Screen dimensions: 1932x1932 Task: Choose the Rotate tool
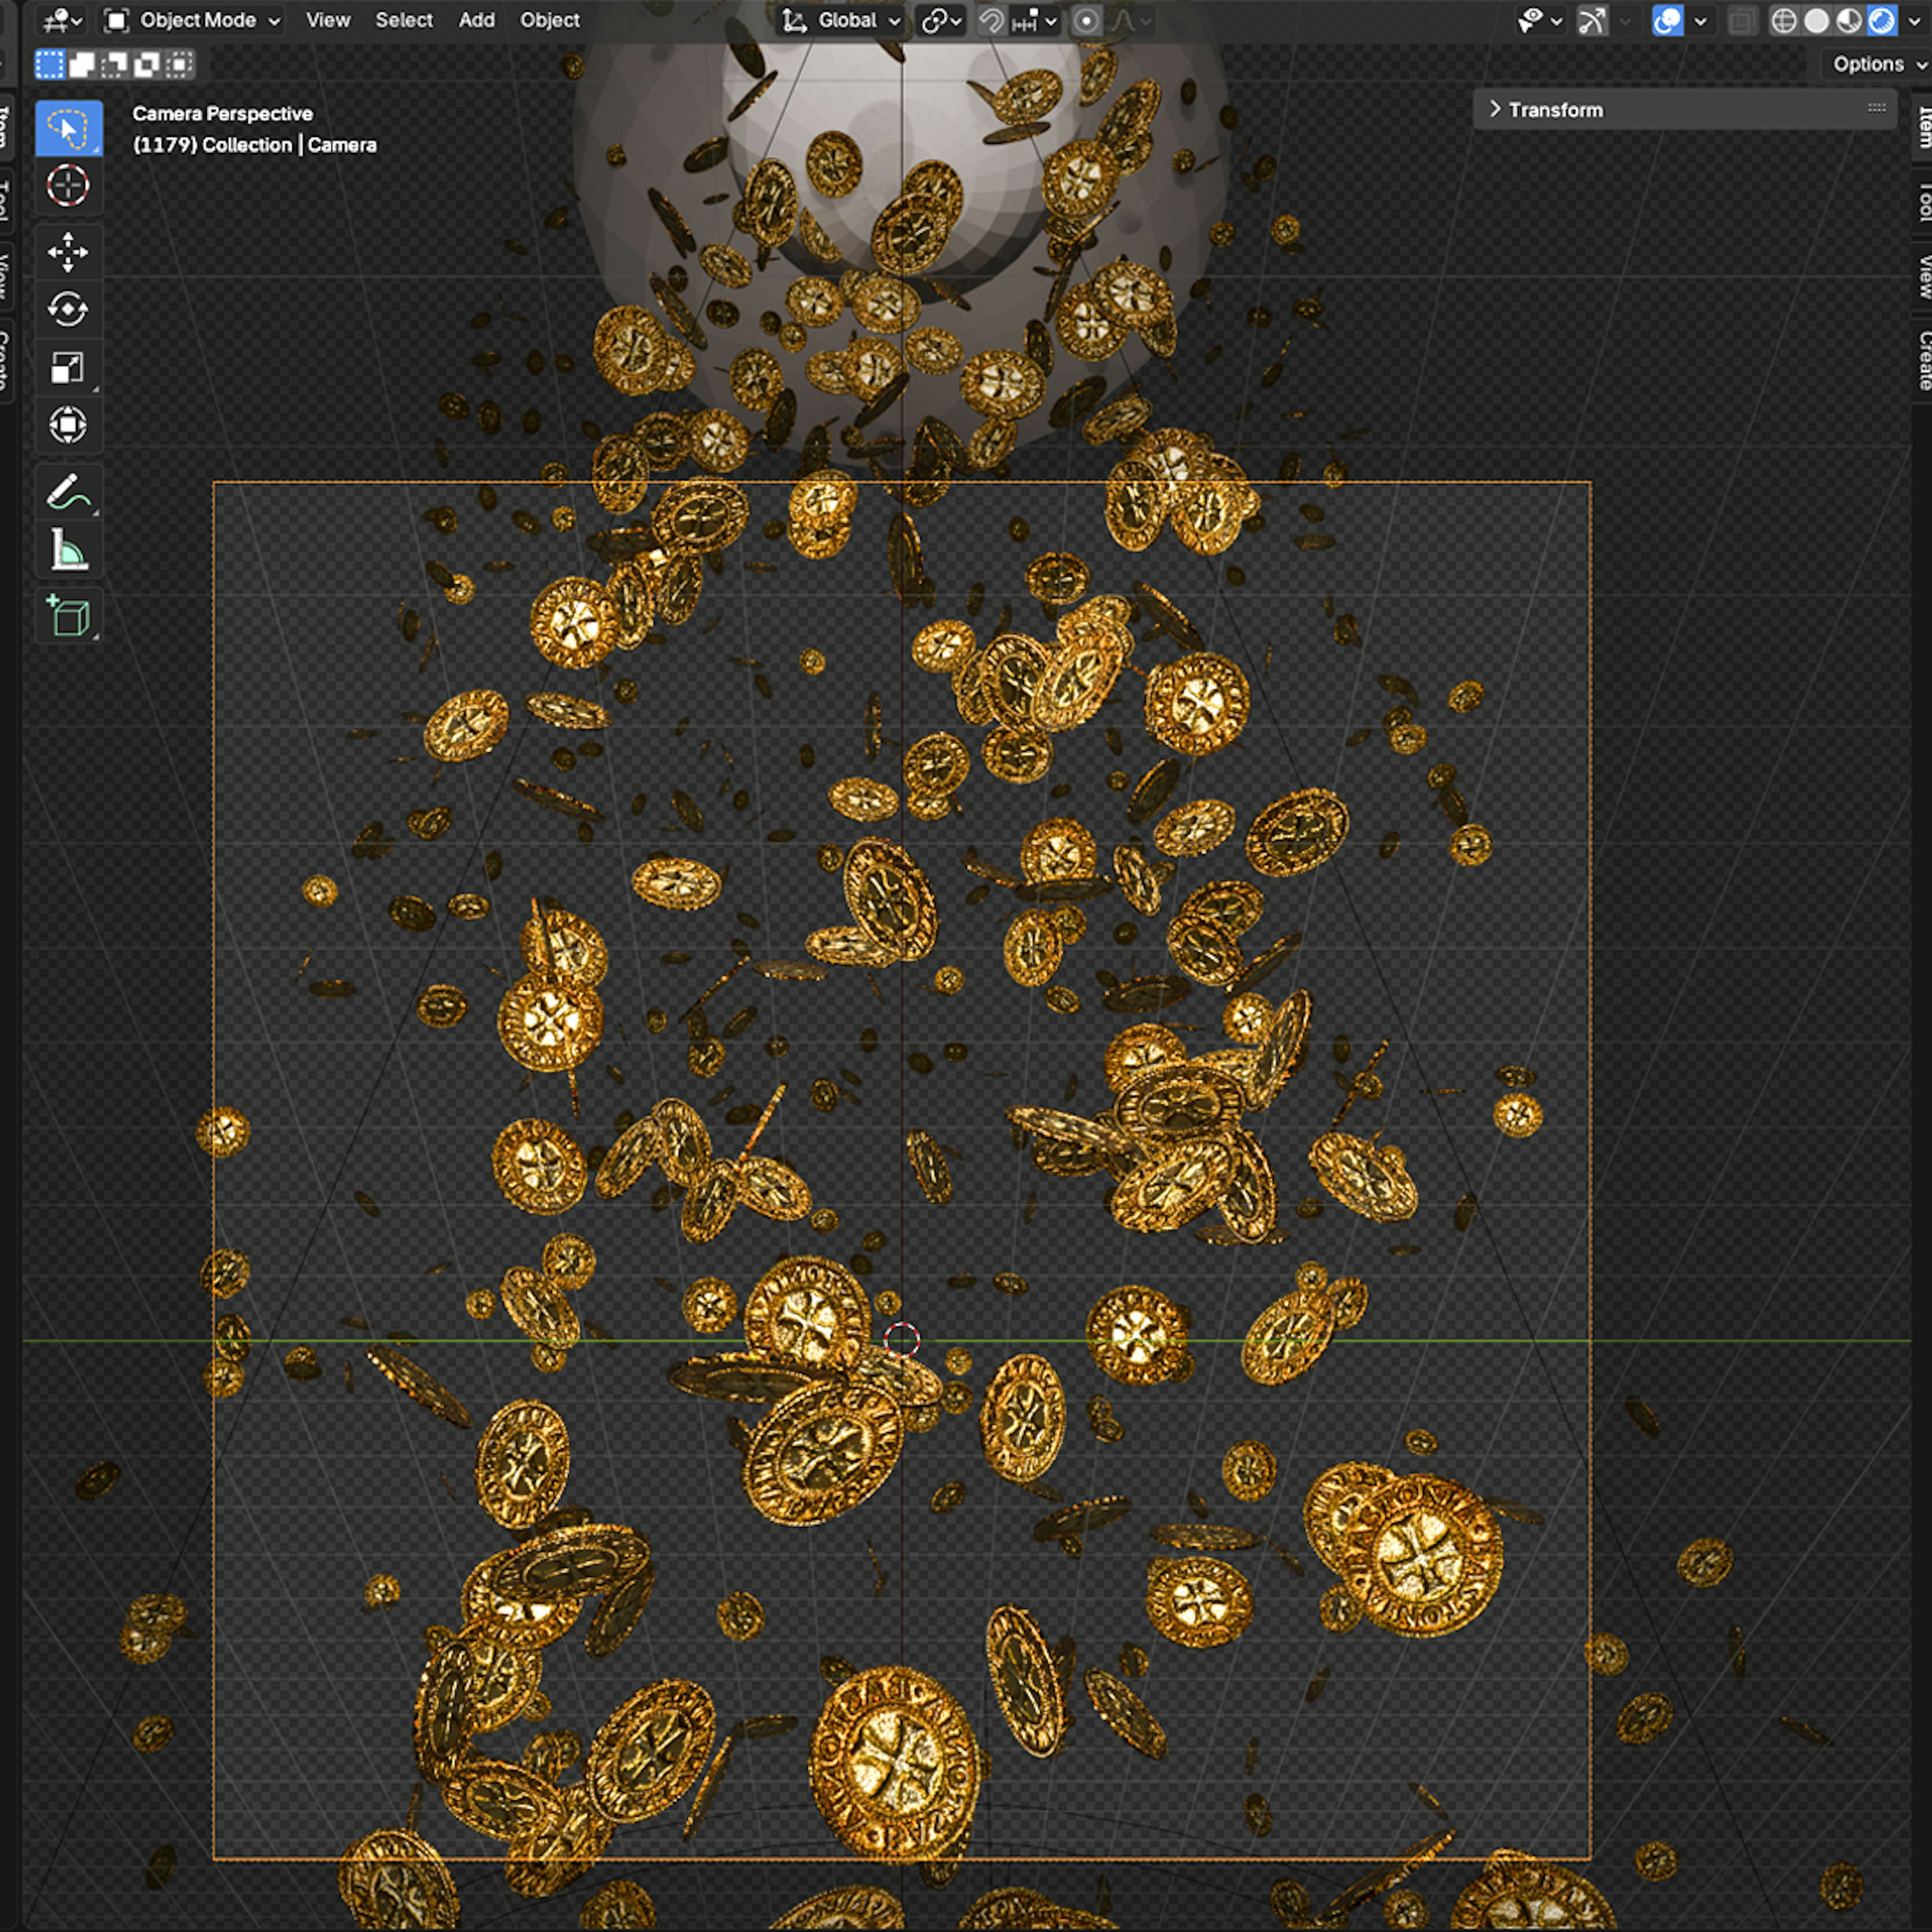click(x=67, y=309)
